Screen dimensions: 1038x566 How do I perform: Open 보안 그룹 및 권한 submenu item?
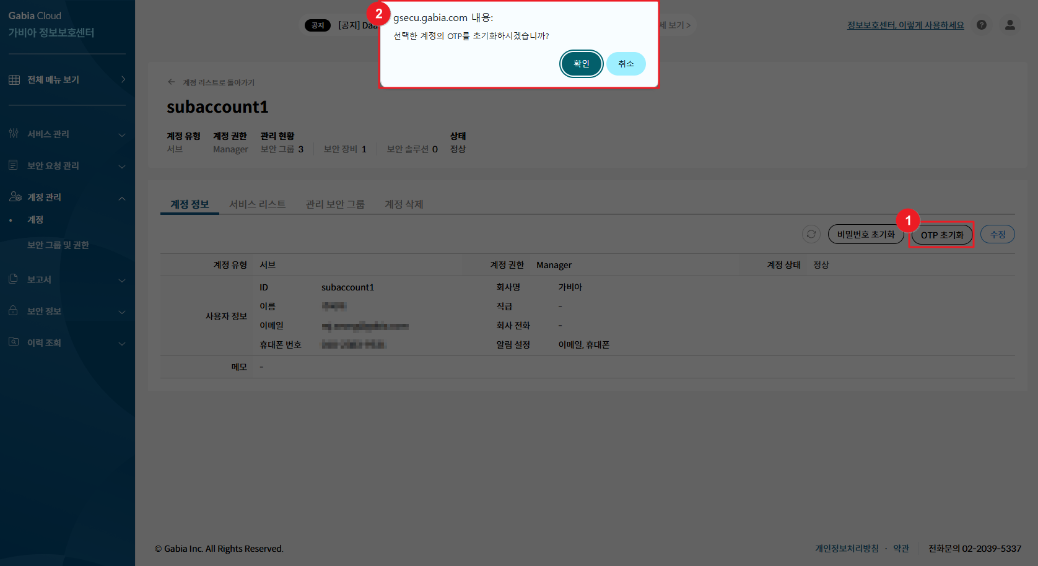tap(58, 245)
